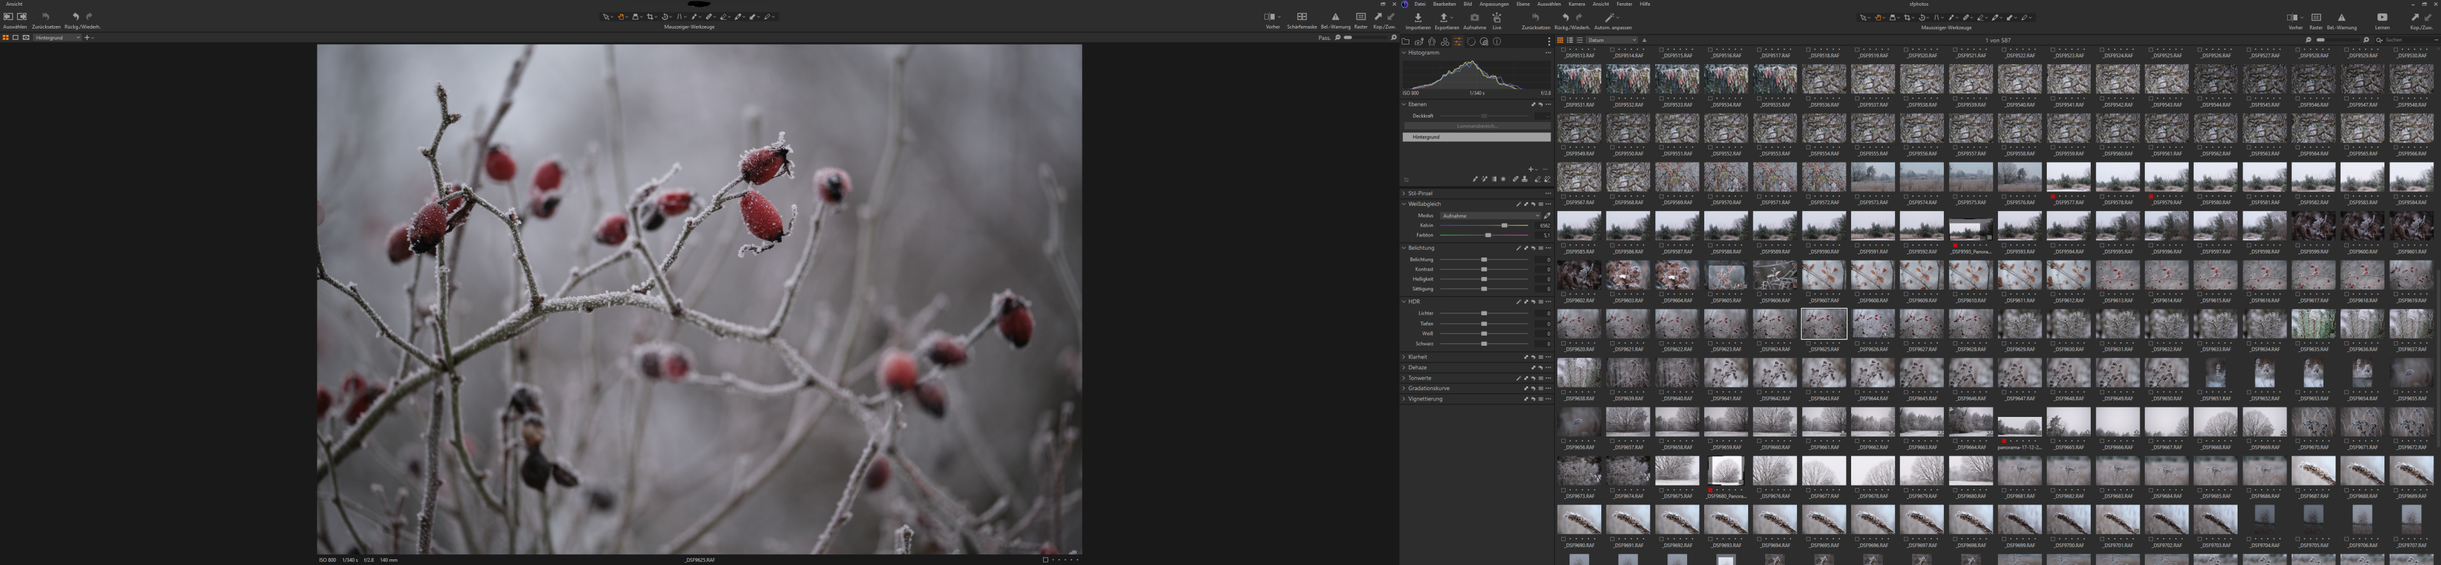
Task: Click the white balance eyedropper next to Modus
Action: [x=1547, y=216]
